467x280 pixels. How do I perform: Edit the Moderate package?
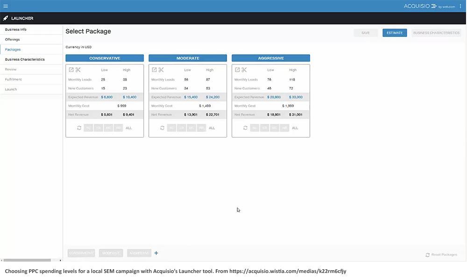click(154, 70)
